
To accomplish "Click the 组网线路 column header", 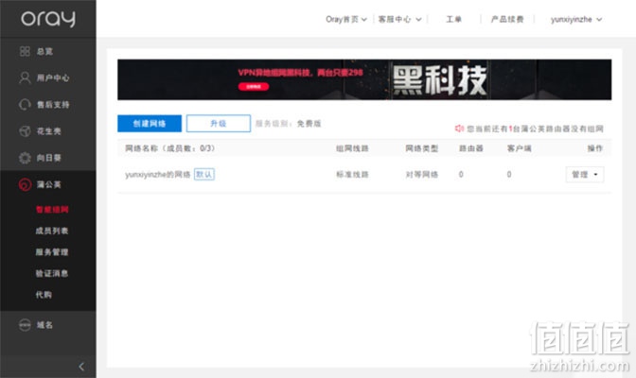I will pyautogui.click(x=352, y=148).
